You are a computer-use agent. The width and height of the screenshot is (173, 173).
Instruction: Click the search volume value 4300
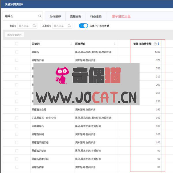[157, 52]
